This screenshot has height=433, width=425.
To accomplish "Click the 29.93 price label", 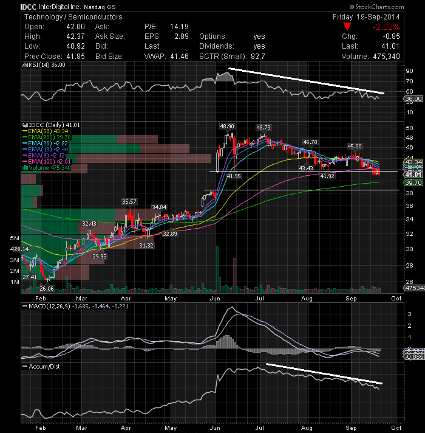I will [100, 257].
